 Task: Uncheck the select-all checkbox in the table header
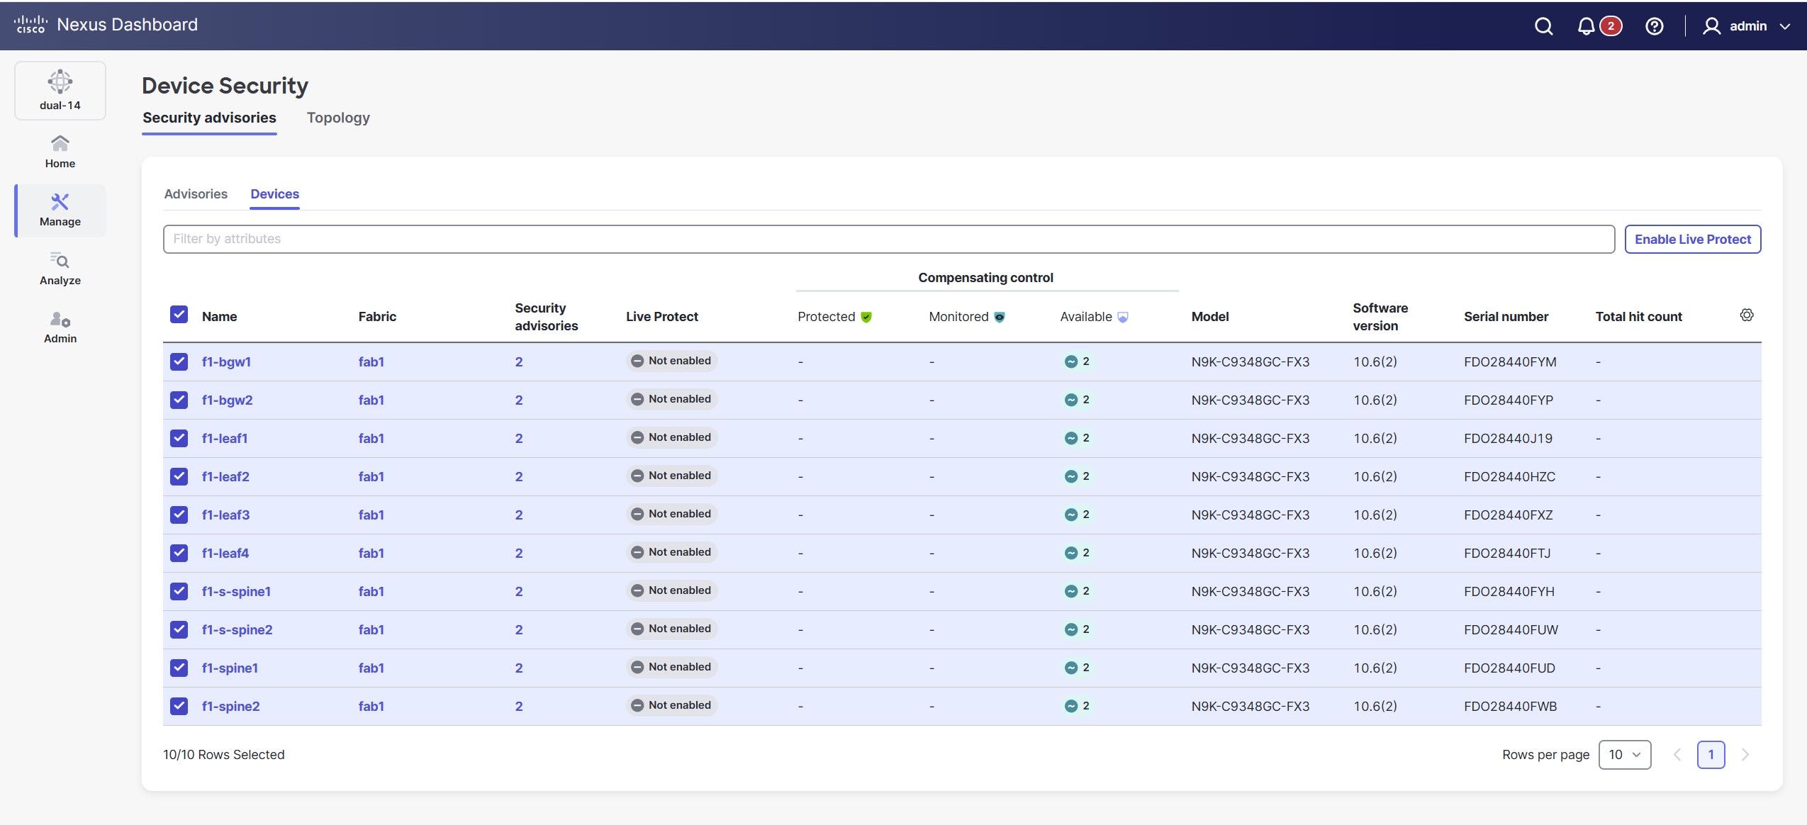point(179,314)
